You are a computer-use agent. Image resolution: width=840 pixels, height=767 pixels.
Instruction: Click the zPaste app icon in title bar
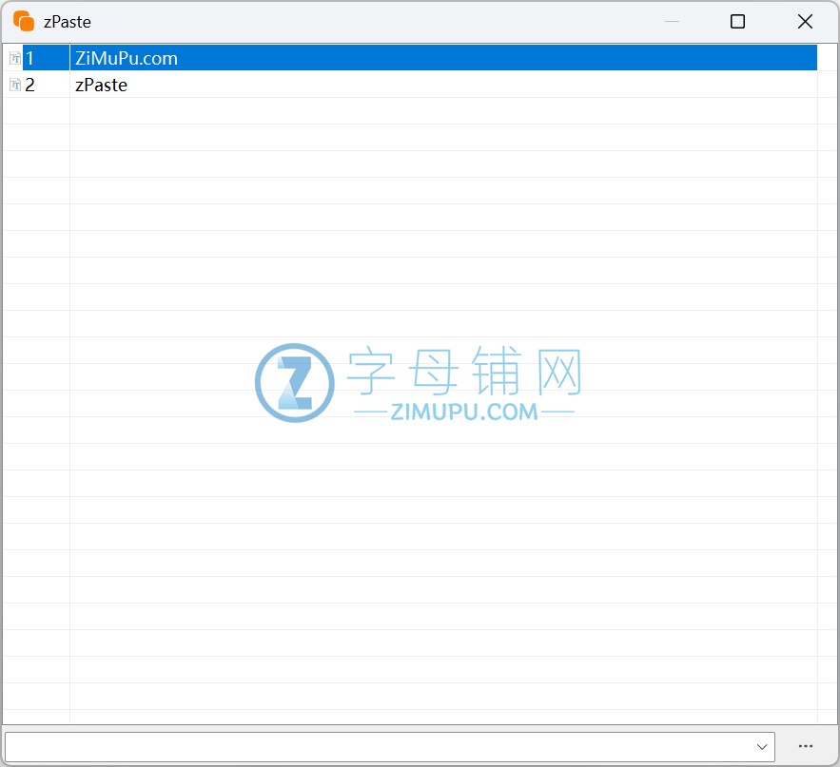(24, 22)
